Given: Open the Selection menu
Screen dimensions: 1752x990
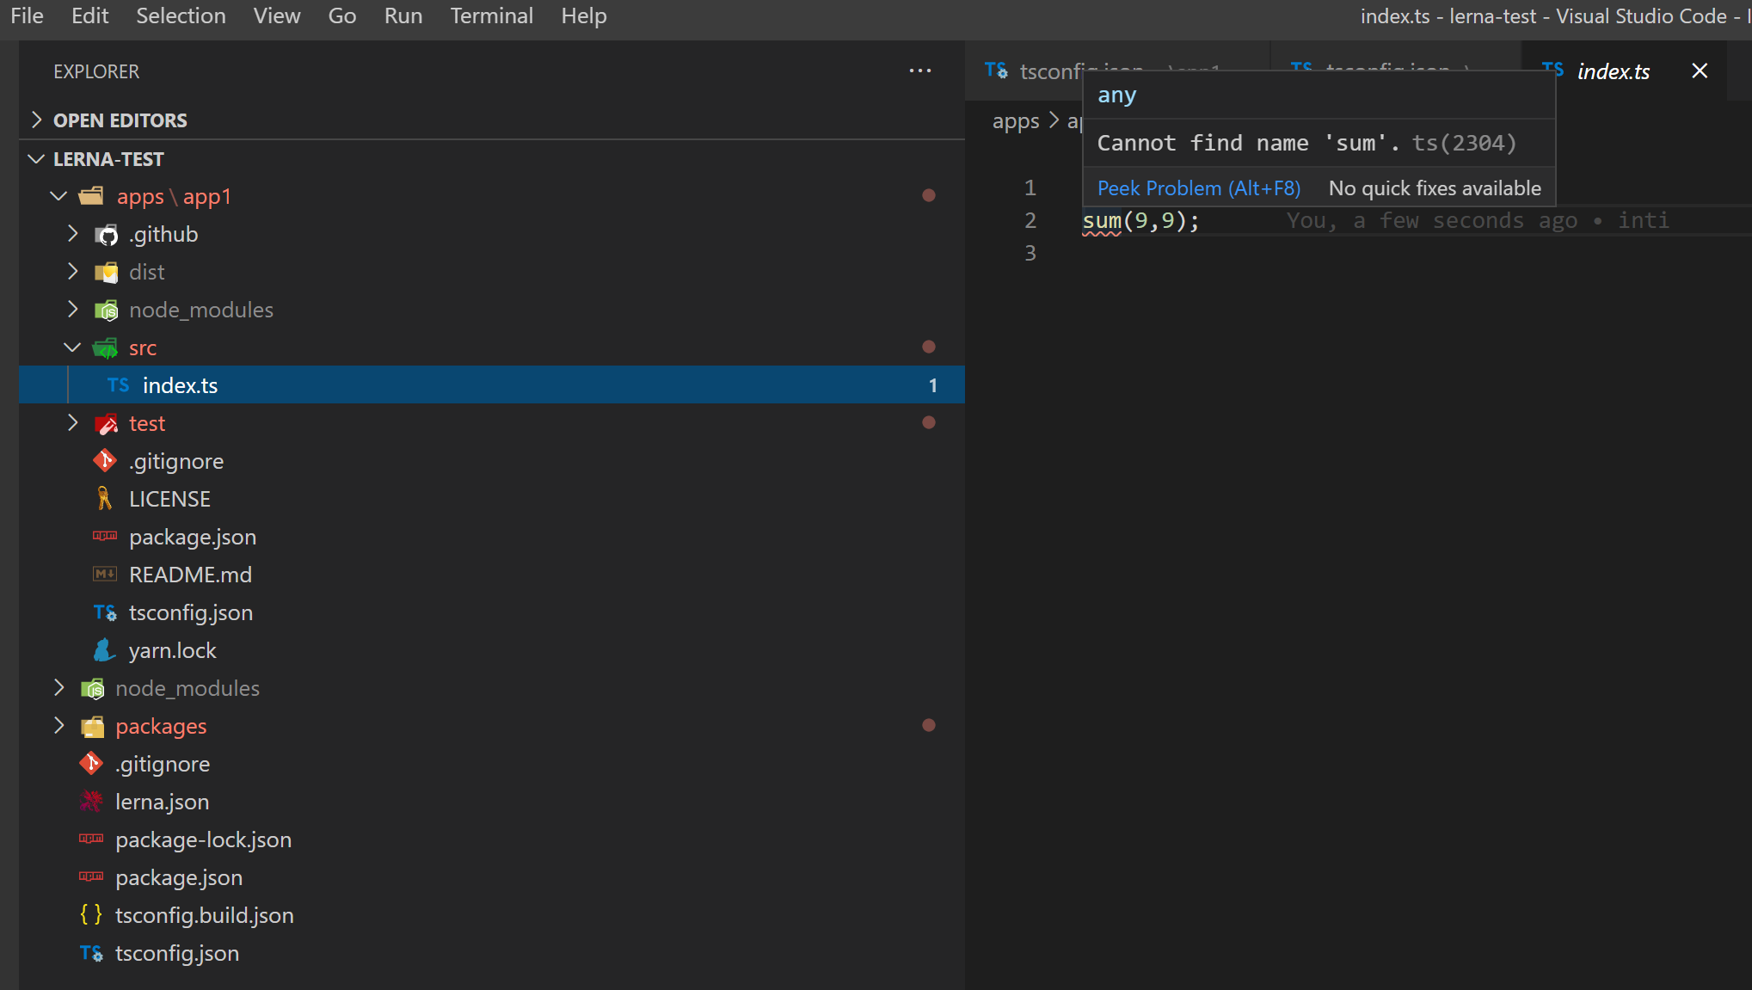Looking at the screenshot, I should click(181, 15).
